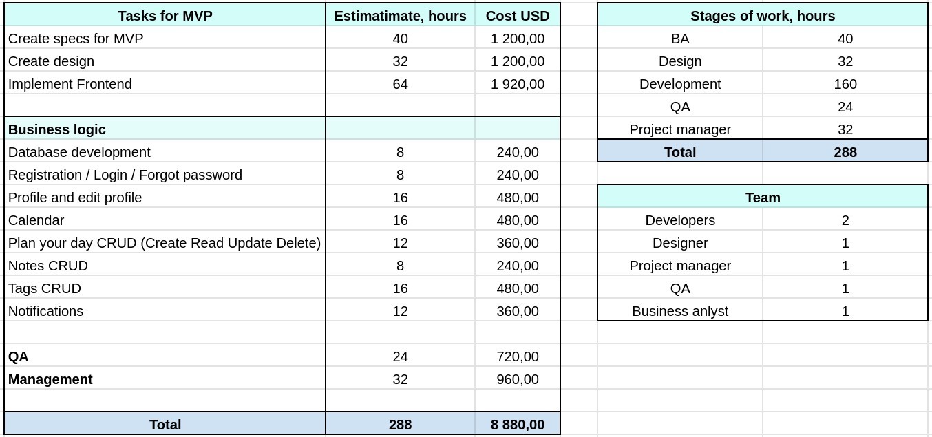Viewport: 932px width, 437px height.
Task: Click the '1 920,00' cost cell
Action: tap(518, 84)
